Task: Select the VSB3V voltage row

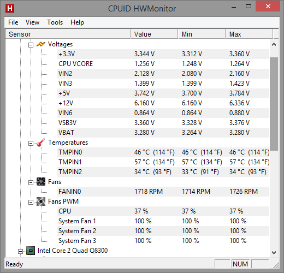Action: point(163,123)
